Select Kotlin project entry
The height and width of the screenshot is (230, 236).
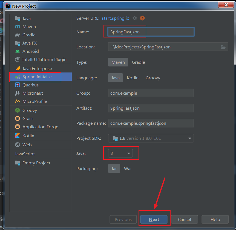pos(41,136)
